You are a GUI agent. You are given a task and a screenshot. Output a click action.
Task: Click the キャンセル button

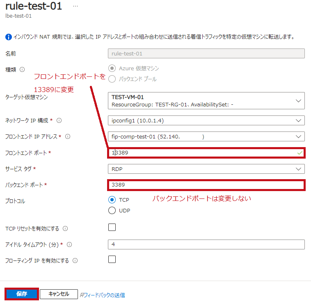coord(59,294)
